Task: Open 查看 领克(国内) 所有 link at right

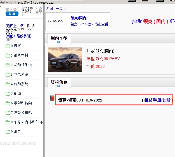Action: pos(153,21)
